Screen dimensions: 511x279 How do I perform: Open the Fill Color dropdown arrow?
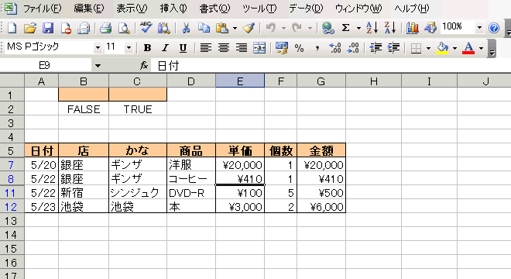[455, 49]
